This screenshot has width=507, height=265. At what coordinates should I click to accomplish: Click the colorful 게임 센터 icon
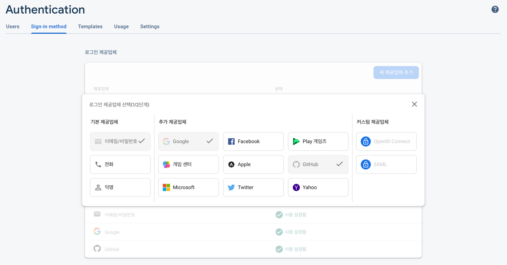166,164
